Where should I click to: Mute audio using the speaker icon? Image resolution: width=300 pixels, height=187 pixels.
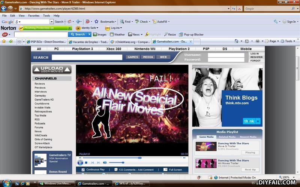pyautogui.click(x=105, y=163)
